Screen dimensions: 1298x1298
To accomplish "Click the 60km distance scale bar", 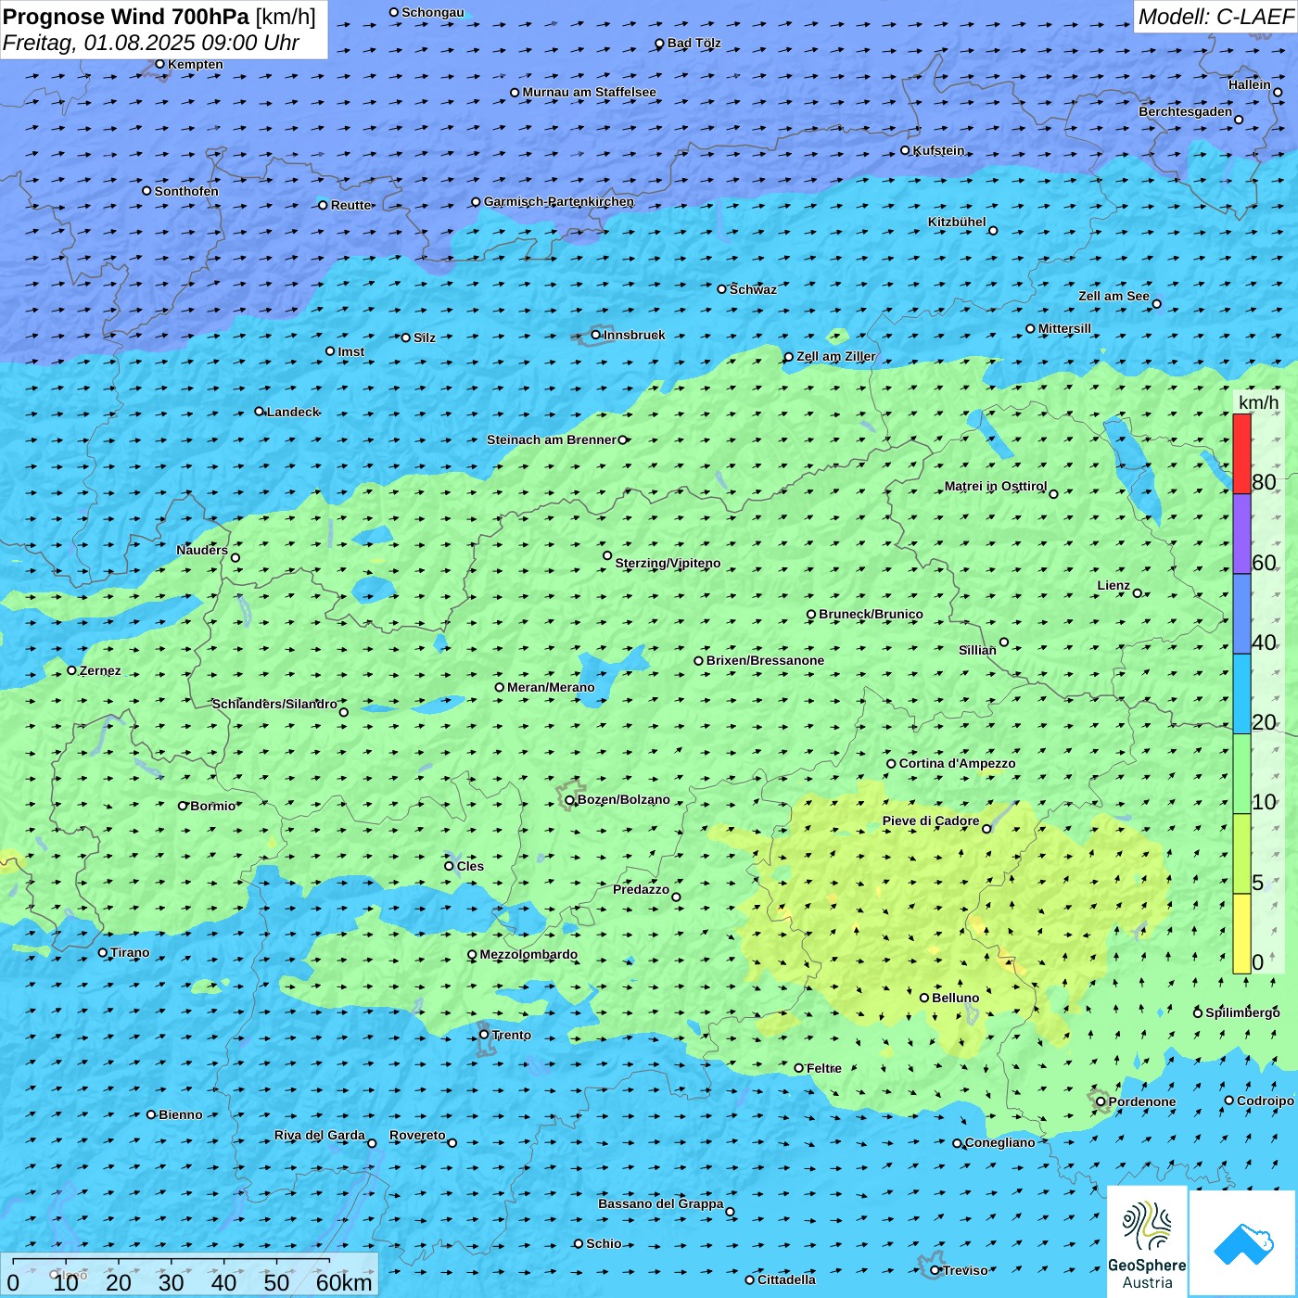I will 172,1261.
